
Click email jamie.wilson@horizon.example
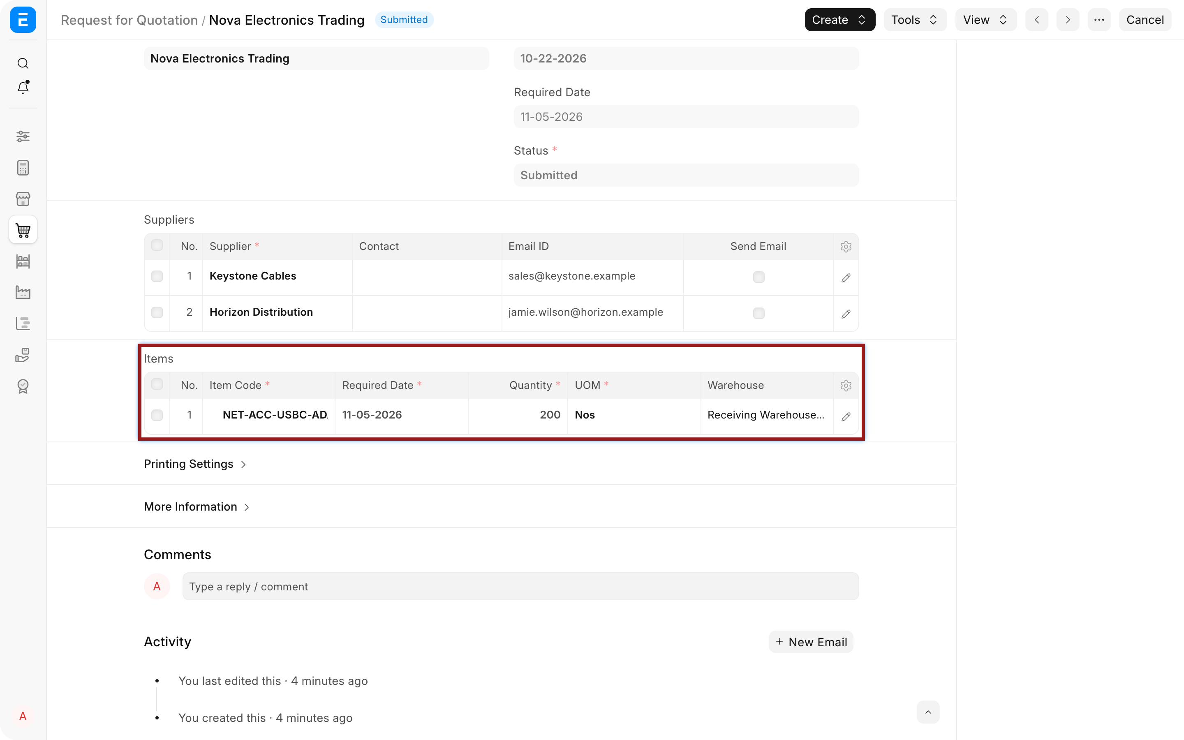click(x=586, y=312)
